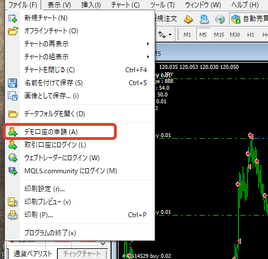The image size is (268, 259).
Task: Expand チャートの組表示 submenu arrow
Action: click(x=148, y=56)
